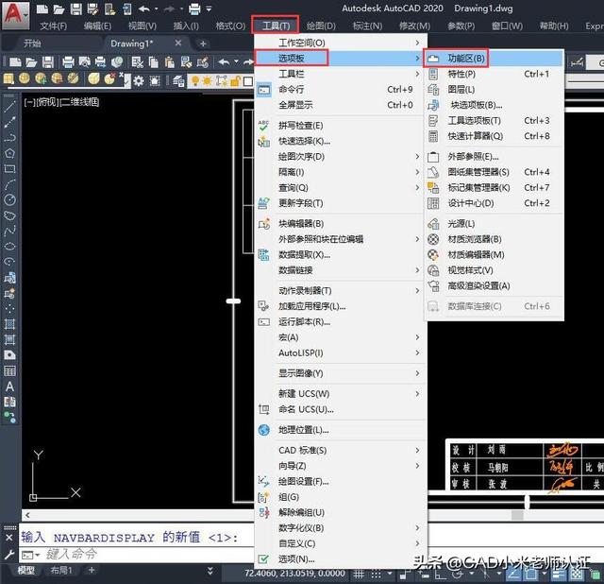604x584 pixels.
Task: Click the Layer palette icon in submenu
Action: [x=433, y=90]
